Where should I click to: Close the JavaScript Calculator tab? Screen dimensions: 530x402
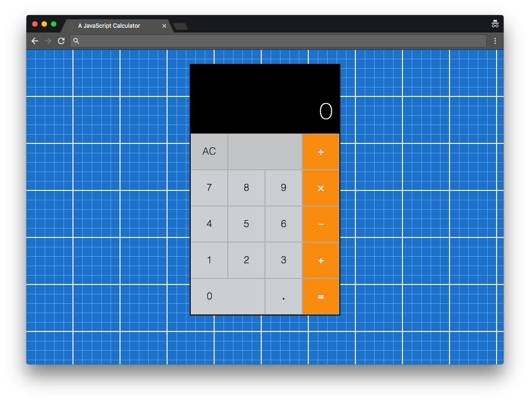click(x=164, y=26)
